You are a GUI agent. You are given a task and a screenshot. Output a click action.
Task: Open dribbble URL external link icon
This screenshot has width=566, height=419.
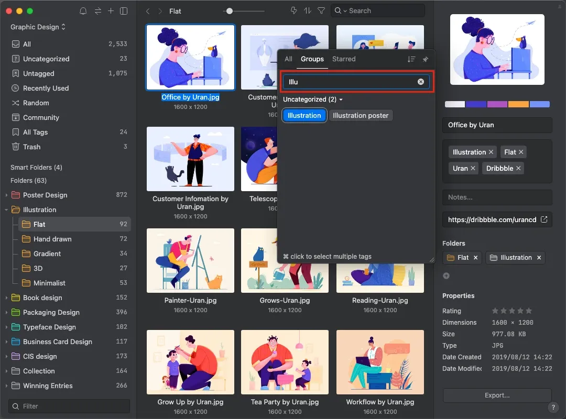click(x=544, y=219)
